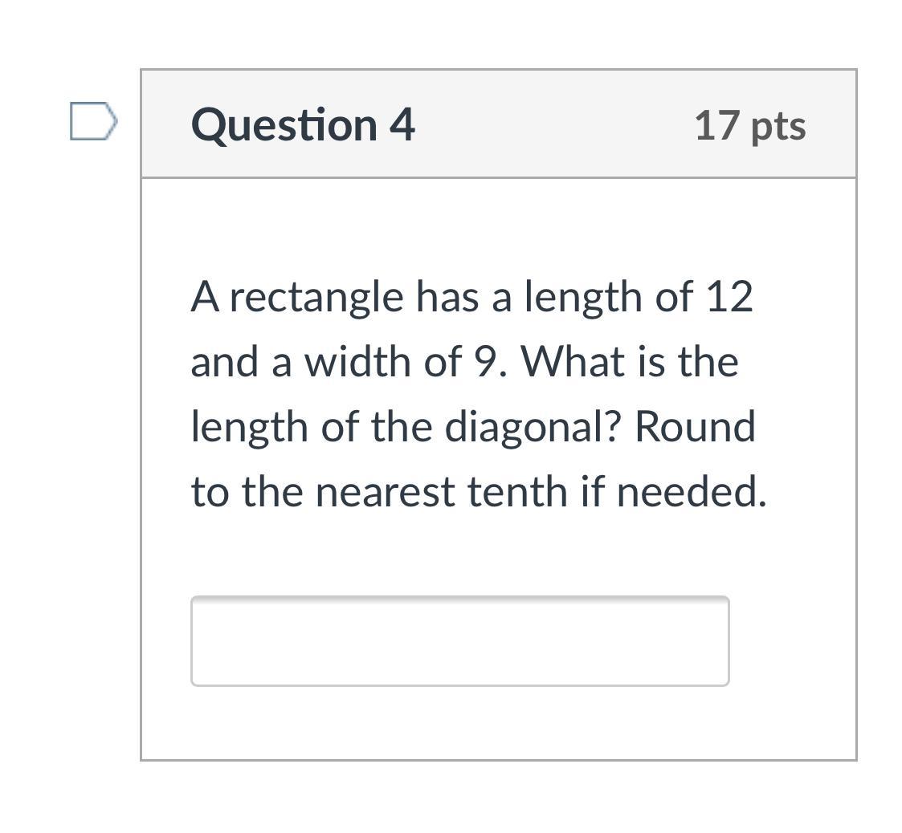902x833 pixels.
Task: Click the number 12 in the question
Action: coord(729,297)
